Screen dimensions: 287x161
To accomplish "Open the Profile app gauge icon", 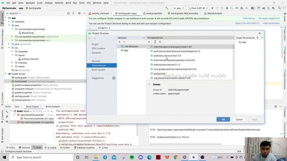I will point(237,8).
